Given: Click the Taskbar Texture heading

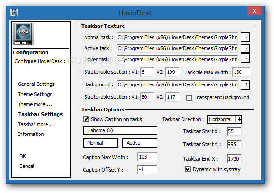Looking at the screenshot, I should (103, 26).
